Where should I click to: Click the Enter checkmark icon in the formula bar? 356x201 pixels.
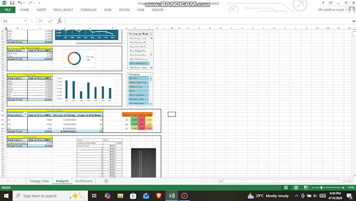point(50,21)
